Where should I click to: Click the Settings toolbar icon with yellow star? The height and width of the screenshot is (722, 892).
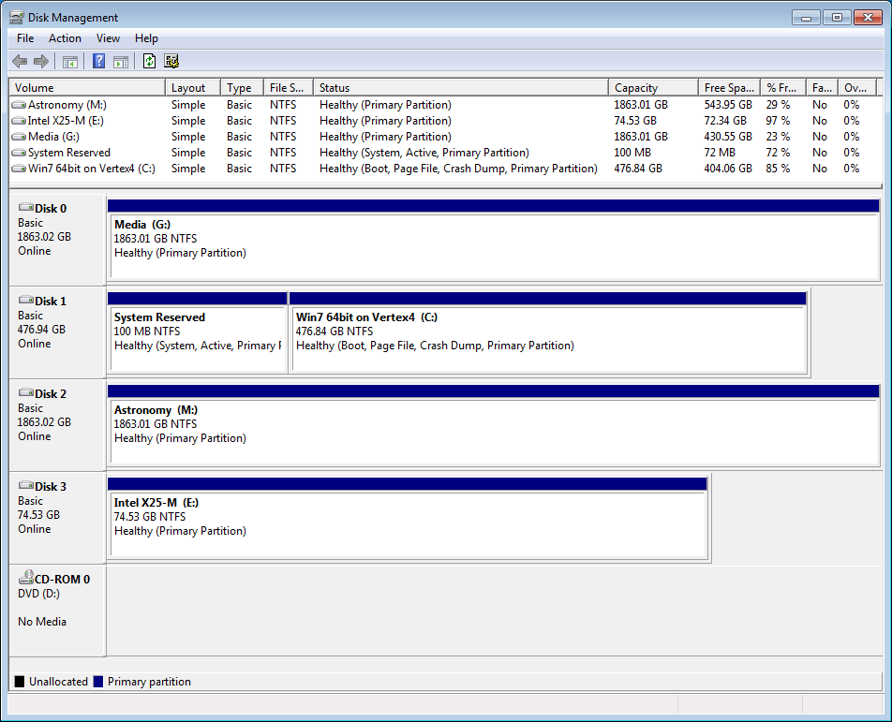pos(171,61)
